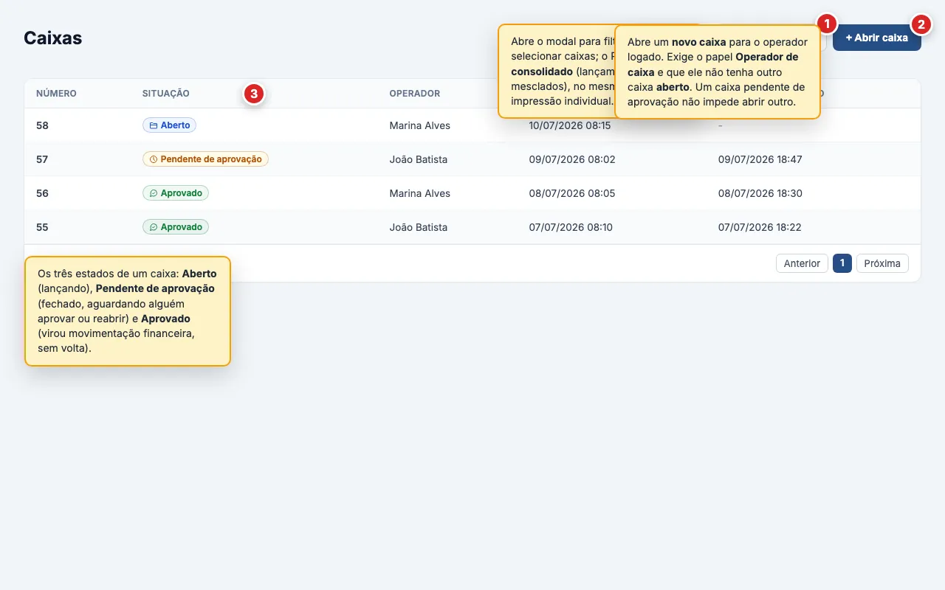Click operator Marina Alves in row 58

(x=420, y=125)
